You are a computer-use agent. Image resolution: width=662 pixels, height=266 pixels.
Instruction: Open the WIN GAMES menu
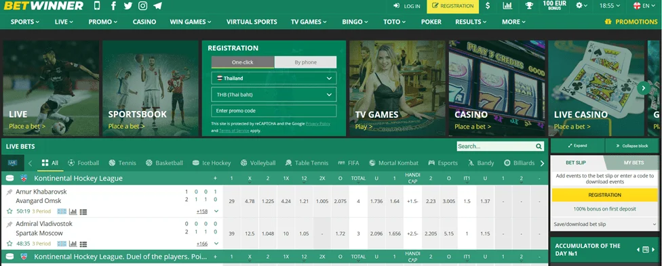click(x=191, y=22)
